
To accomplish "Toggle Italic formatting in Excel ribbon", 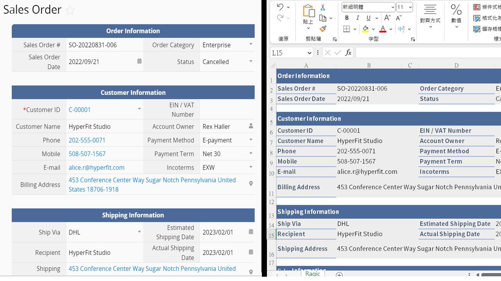I will tap(357, 18).
